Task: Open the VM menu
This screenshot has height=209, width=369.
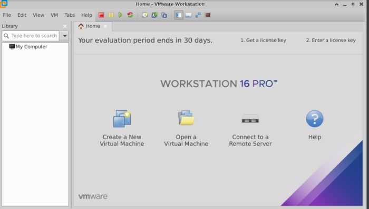Action: tap(54, 15)
